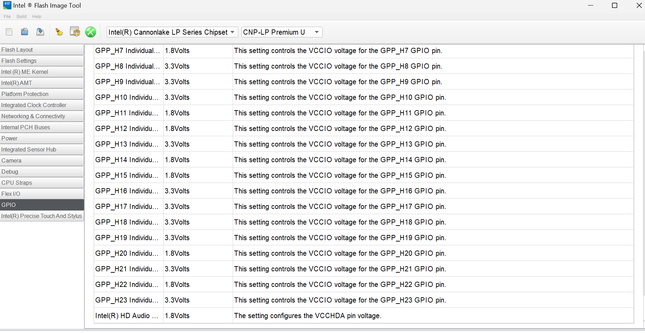The width and height of the screenshot is (645, 333).
Task: Open the Help menu
Action: coord(37,16)
